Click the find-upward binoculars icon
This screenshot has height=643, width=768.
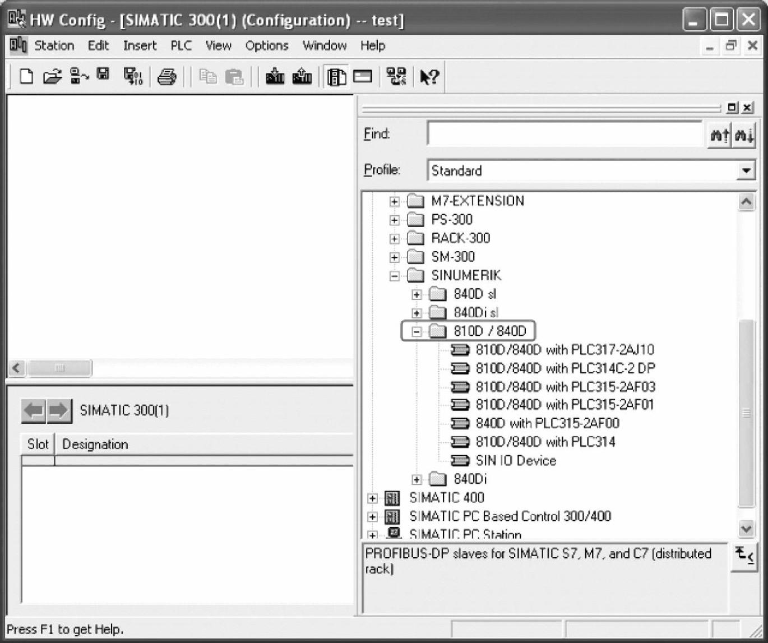pyautogui.click(x=720, y=135)
